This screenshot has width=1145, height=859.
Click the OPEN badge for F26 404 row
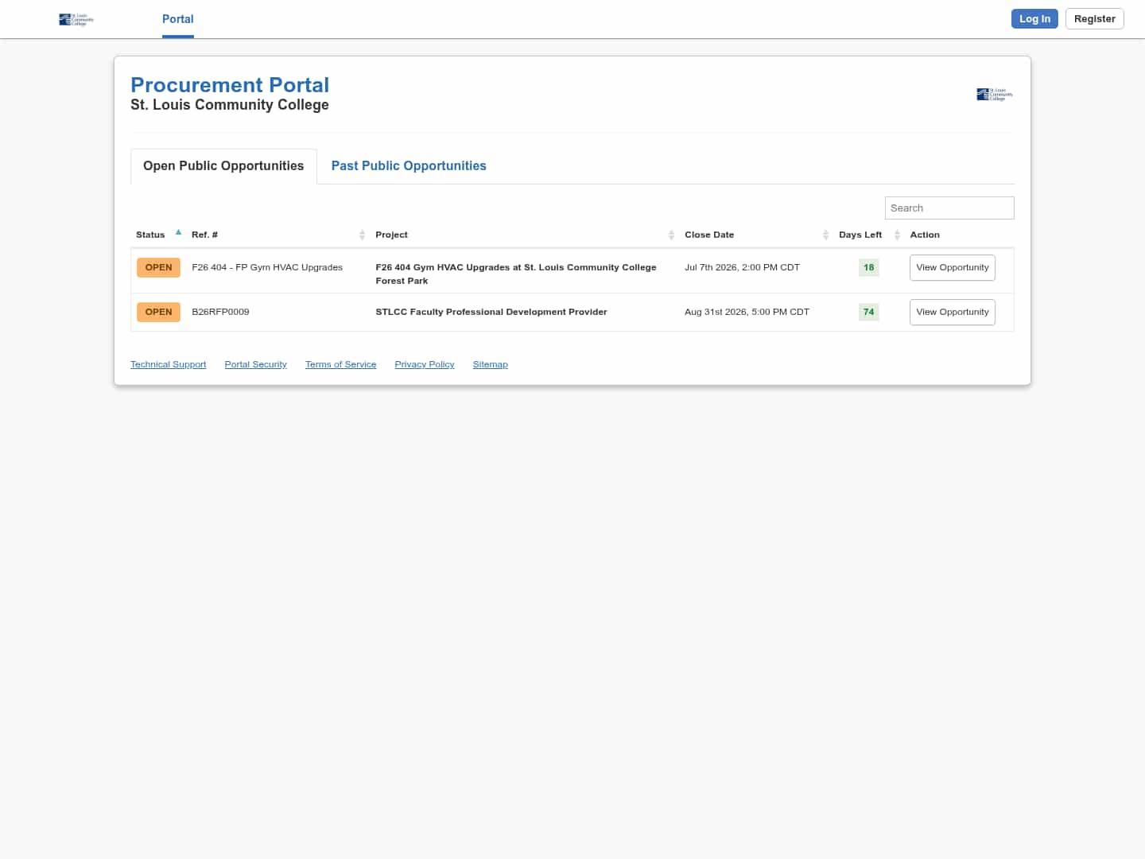[x=158, y=267]
